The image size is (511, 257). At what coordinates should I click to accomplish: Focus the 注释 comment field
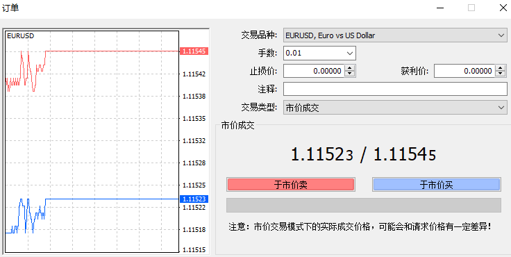tap(395, 89)
